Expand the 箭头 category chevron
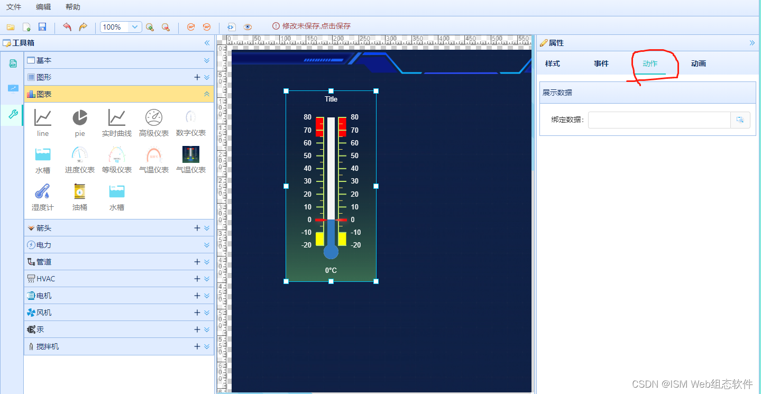Viewport: 761px width, 394px height. 207,228
